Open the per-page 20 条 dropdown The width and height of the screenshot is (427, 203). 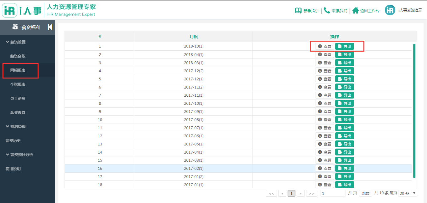[408, 193]
